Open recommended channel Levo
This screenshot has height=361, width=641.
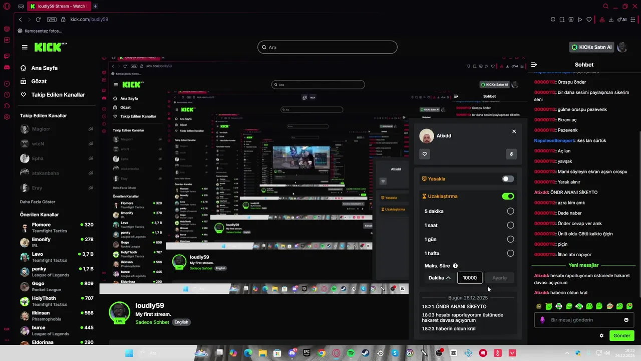(x=58, y=257)
